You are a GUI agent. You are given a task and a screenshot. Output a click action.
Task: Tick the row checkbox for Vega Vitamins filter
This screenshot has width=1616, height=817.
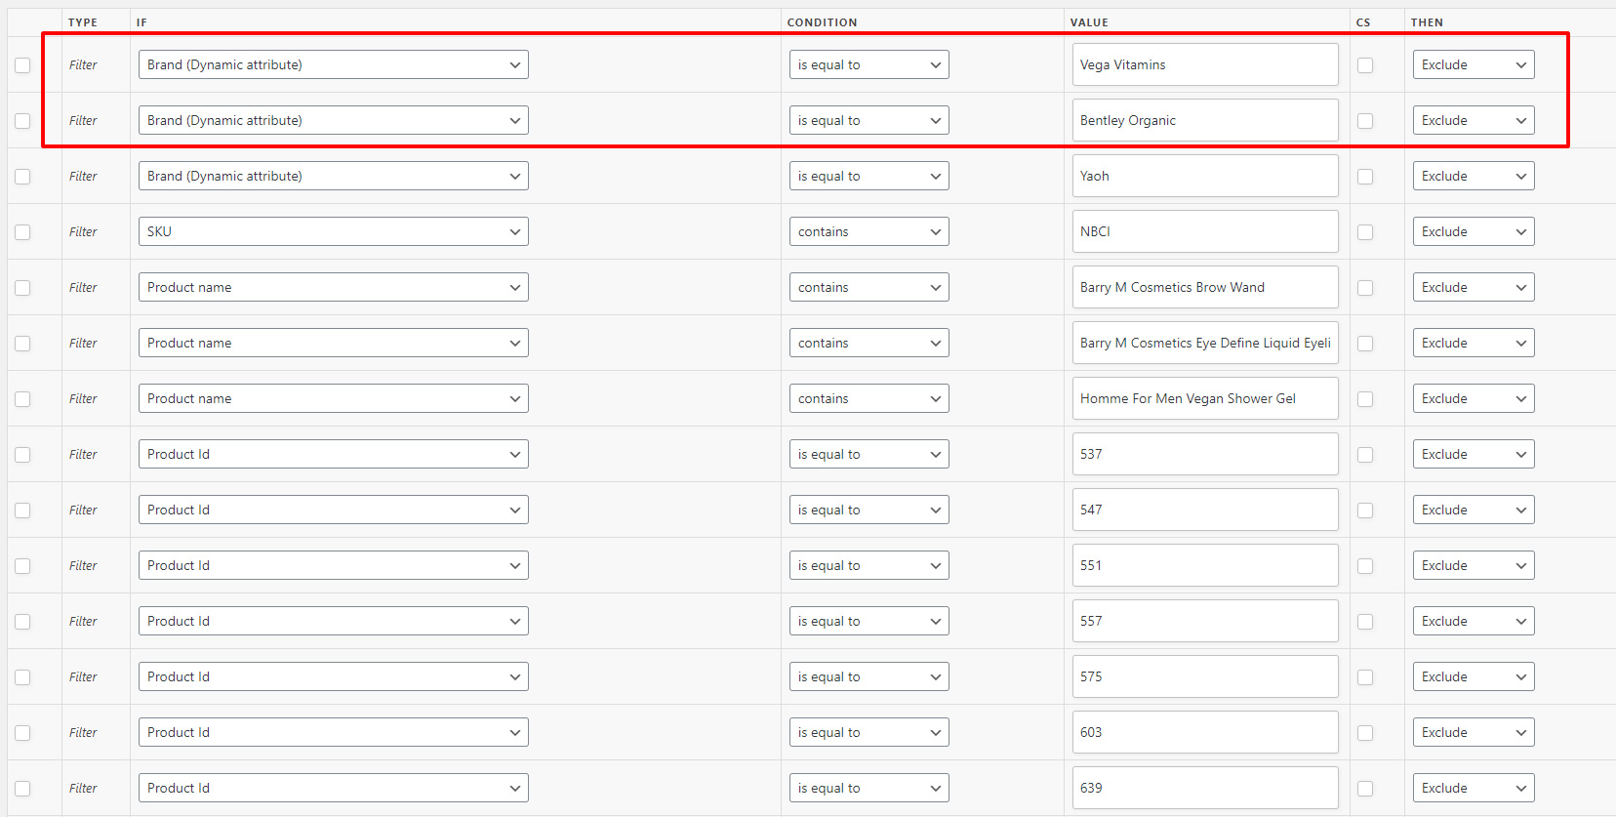[22, 65]
